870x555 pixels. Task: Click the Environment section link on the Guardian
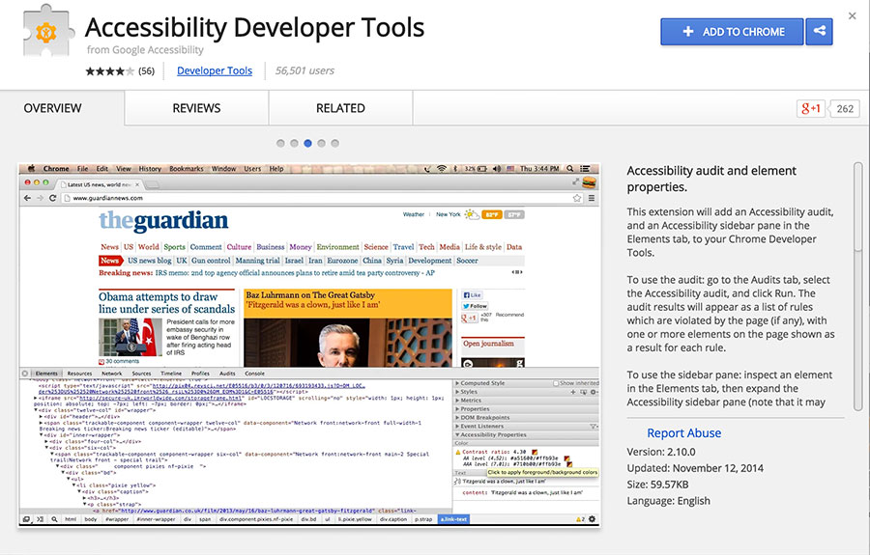click(338, 247)
